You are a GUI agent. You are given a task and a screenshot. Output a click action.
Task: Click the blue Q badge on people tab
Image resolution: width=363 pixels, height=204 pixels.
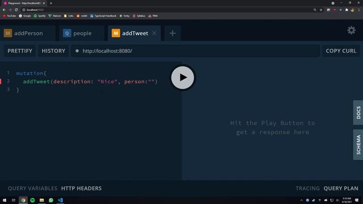pos(67,33)
